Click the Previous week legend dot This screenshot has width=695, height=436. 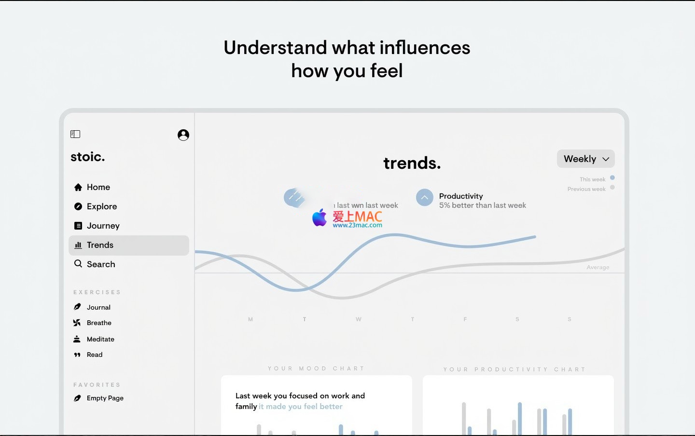pos(612,188)
